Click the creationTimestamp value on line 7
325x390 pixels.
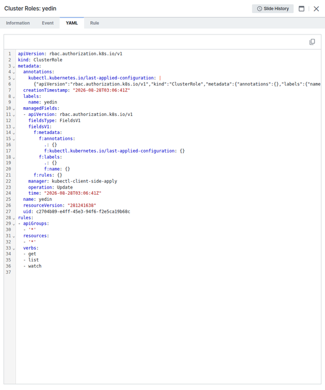tap(101, 90)
